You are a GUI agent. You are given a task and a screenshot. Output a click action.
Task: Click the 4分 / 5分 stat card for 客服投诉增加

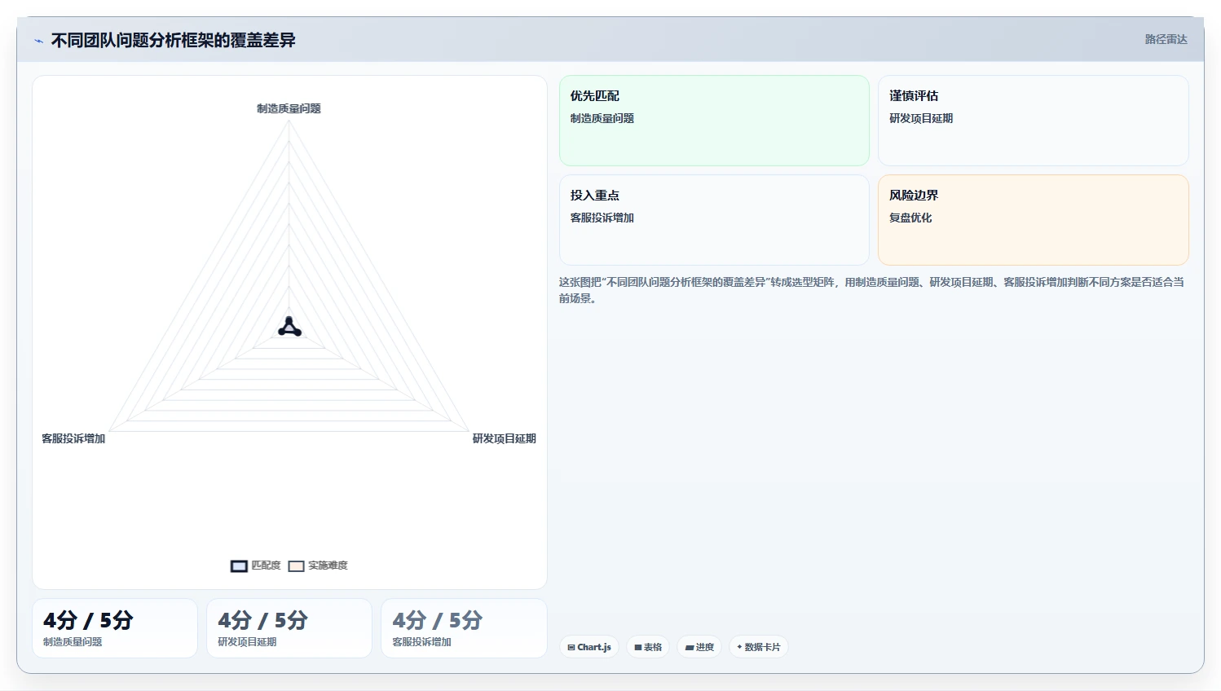(x=464, y=628)
